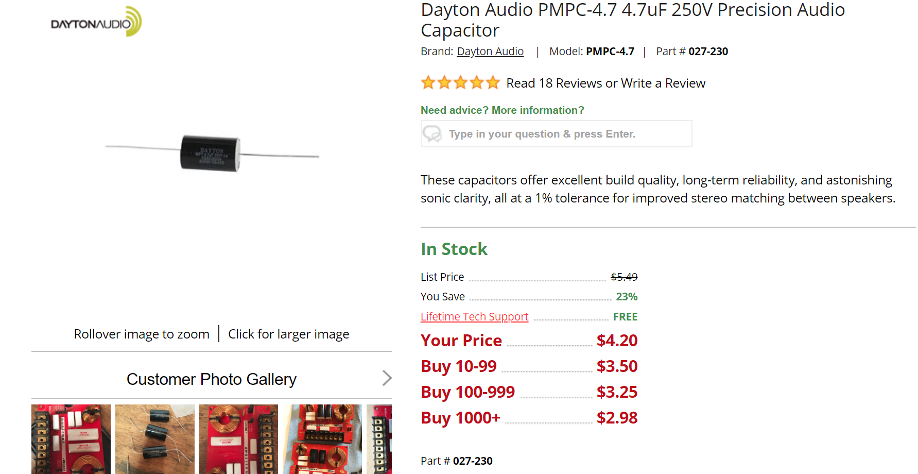
Task: Open the partially visible fifth gallery photo
Action: pos(379,439)
